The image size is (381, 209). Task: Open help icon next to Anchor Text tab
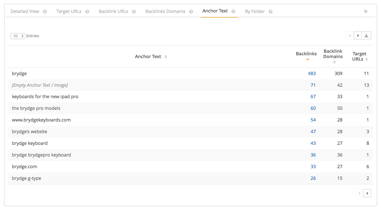click(x=233, y=11)
